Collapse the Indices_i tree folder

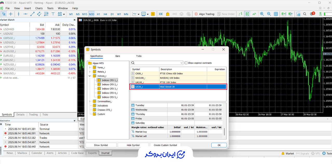tap(90, 76)
